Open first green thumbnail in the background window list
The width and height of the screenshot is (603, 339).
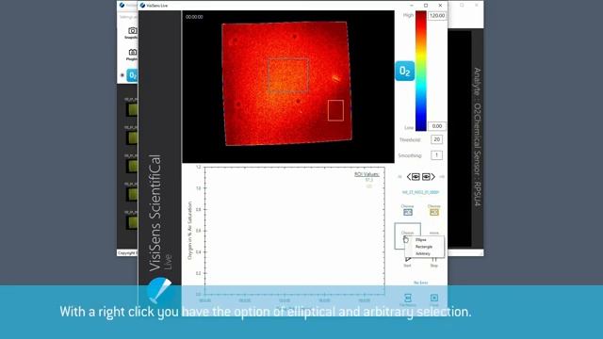tap(133, 109)
